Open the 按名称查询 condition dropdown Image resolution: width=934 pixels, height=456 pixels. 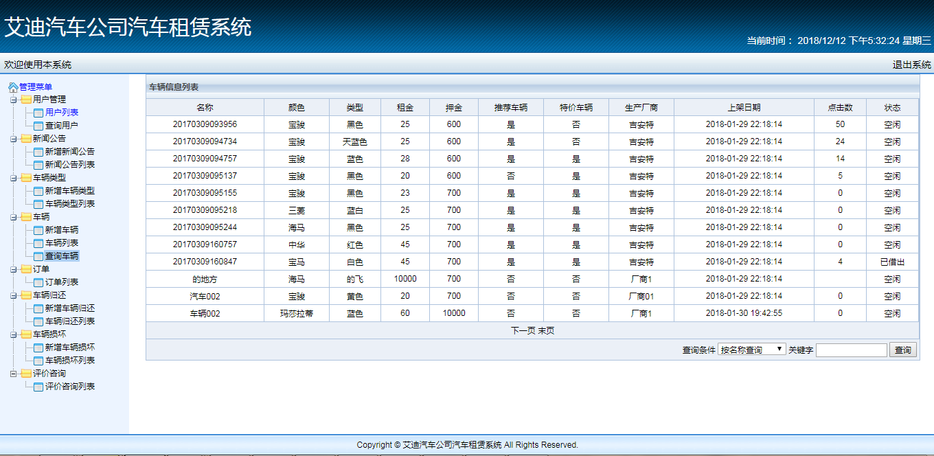[752, 350]
